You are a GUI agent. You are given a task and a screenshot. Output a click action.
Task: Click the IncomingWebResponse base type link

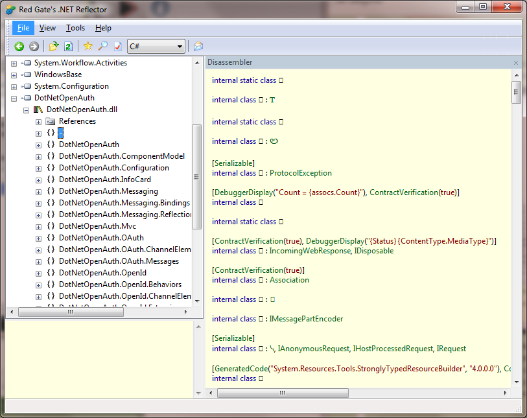pyautogui.click(x=310, y=251)
